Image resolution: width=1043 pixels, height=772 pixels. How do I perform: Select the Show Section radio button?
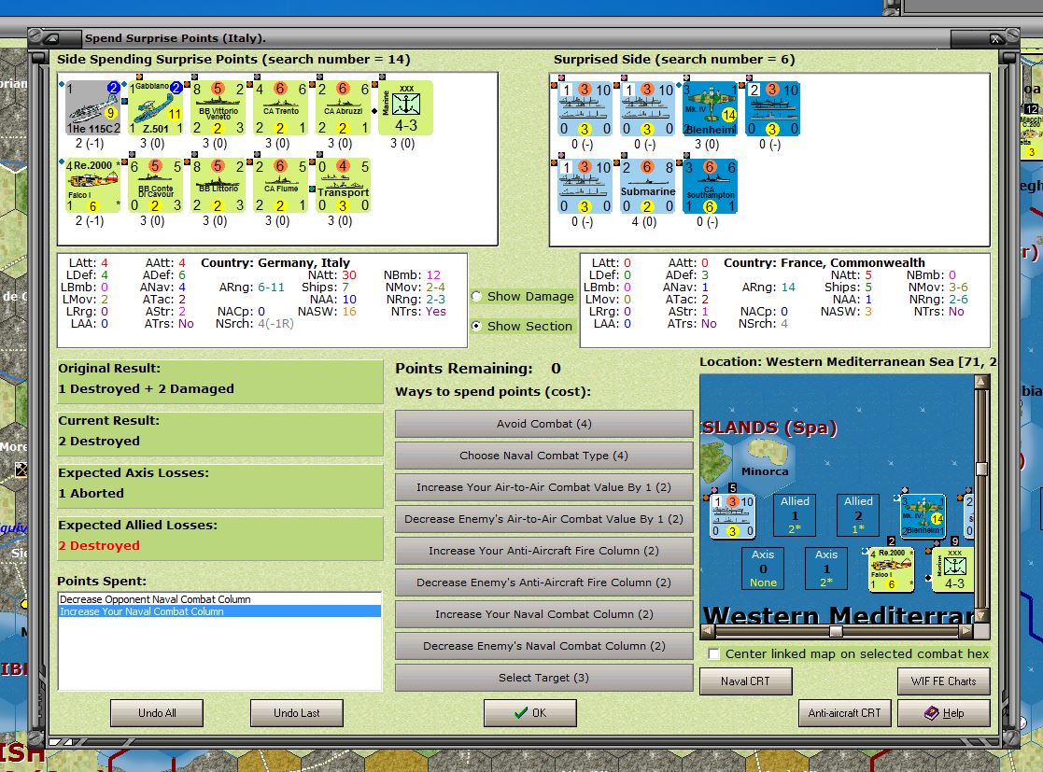(x=477, y=327)
